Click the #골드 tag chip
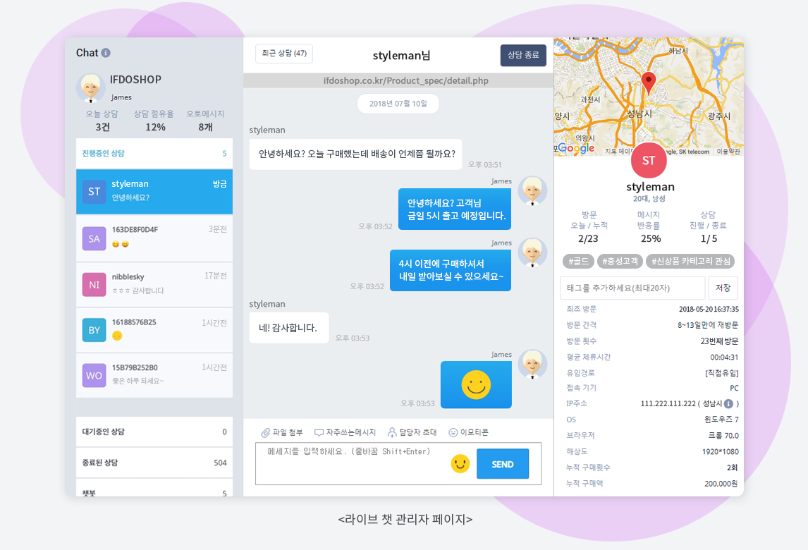The height and width of the screenshot is (550, 808). [x=578, y=261]
